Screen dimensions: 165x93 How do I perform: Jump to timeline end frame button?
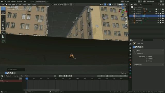click(x=71, y=76)
